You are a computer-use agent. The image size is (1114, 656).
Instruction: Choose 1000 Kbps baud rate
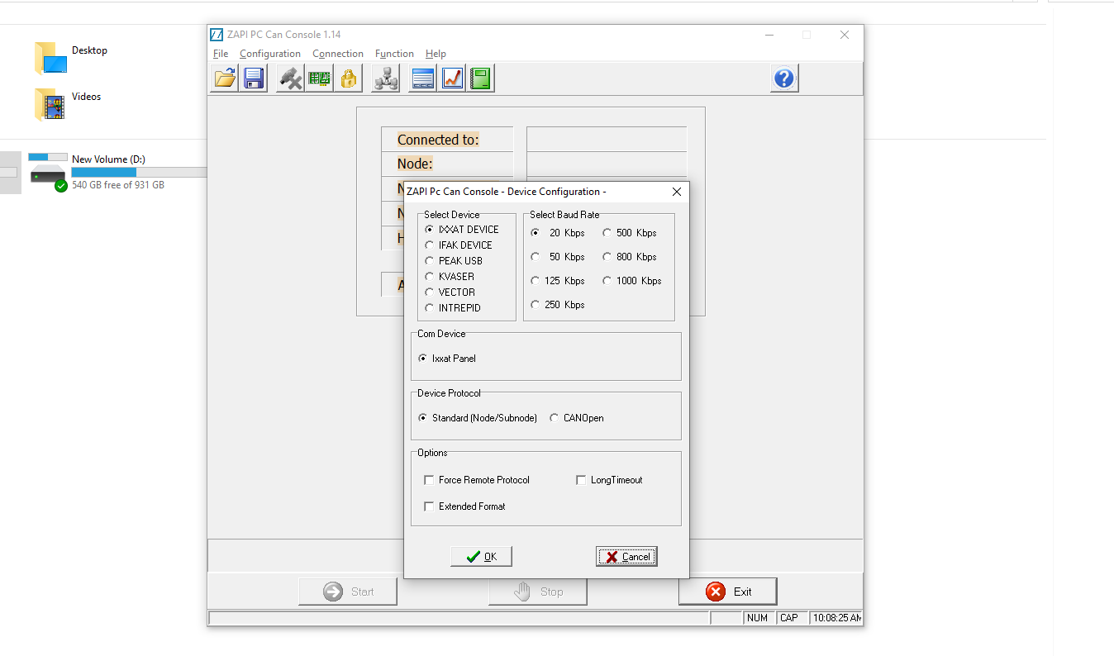632,281
